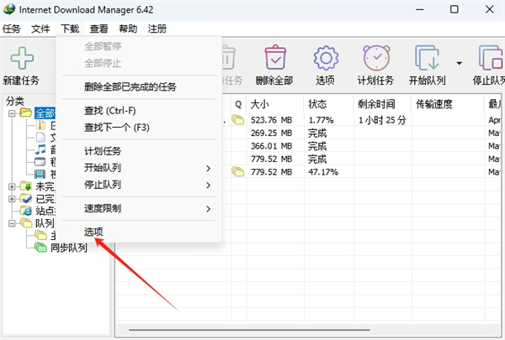The image size is (505, 340).
Task: Click the Delete All (删除全部) trash icon
Action: click(x=275, y=58)
